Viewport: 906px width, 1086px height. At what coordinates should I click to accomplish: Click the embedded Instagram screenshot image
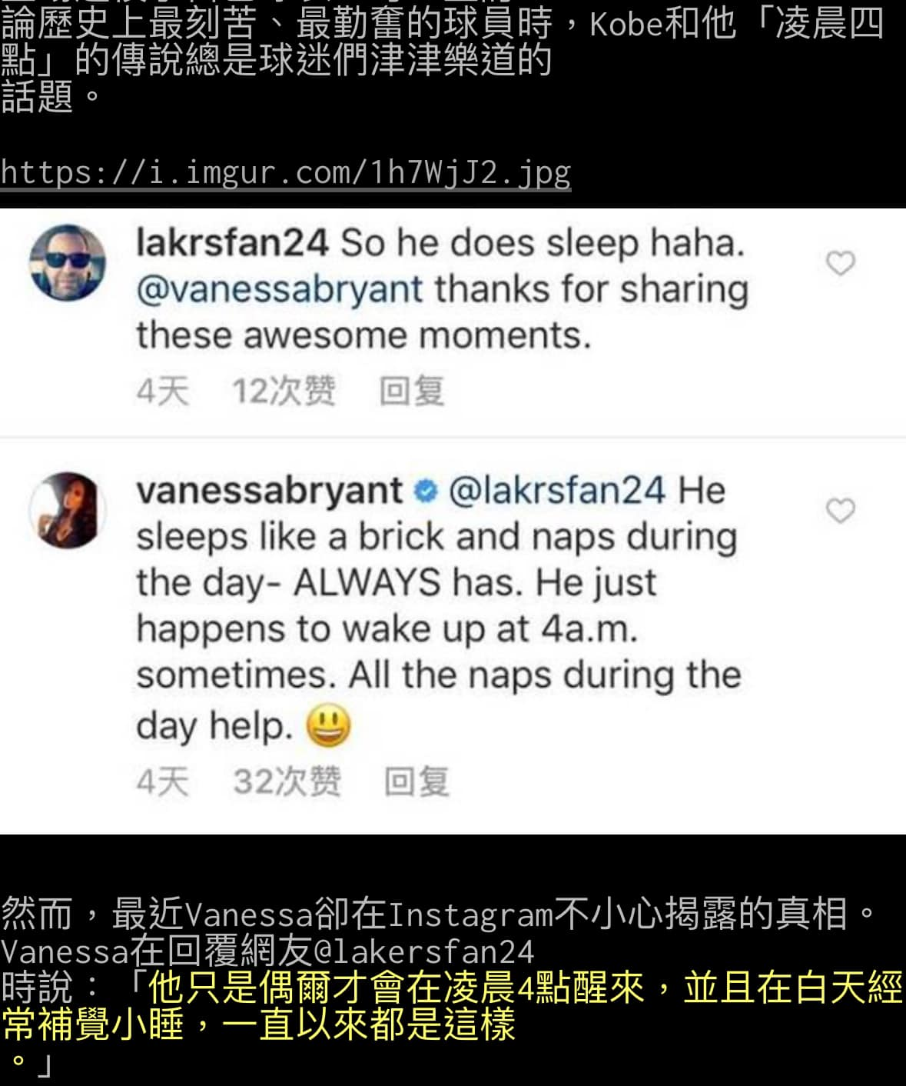(x=453, y=521)
